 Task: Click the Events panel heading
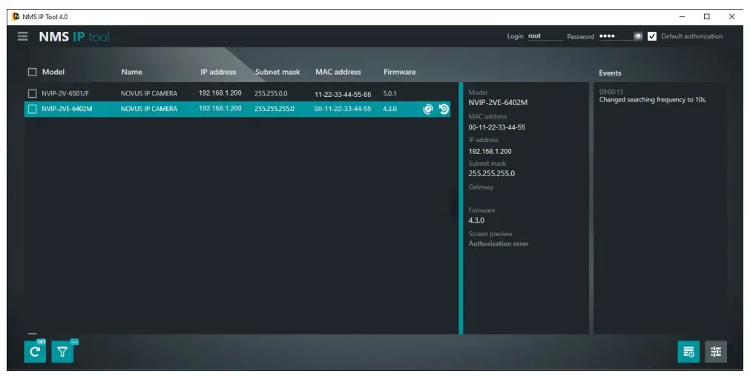[x=610, y=73]
